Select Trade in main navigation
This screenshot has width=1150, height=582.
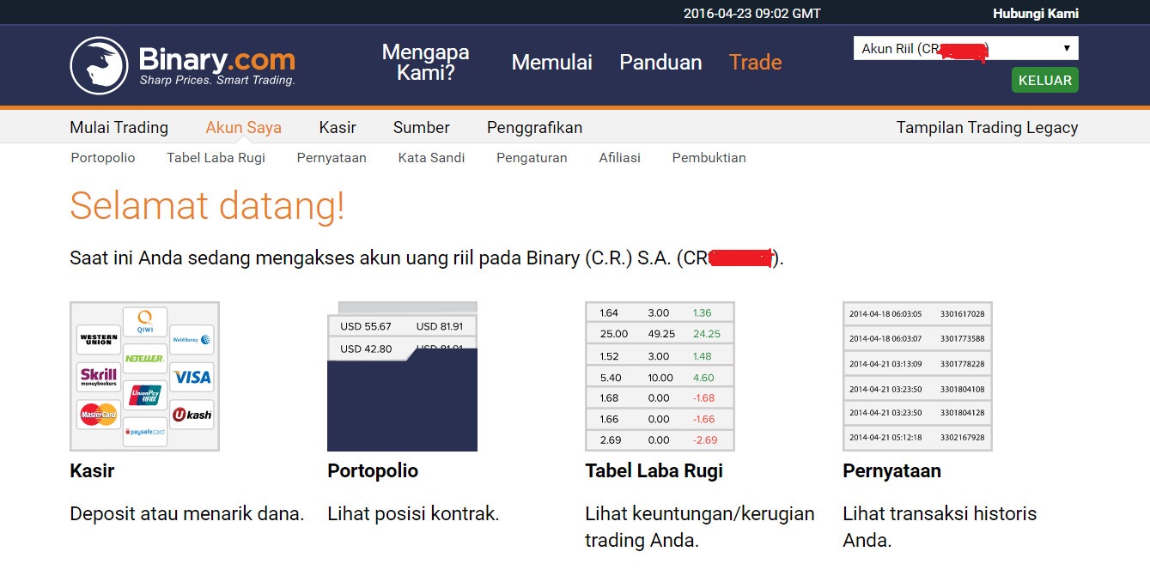pyautogui.click(x=756, y=62)
